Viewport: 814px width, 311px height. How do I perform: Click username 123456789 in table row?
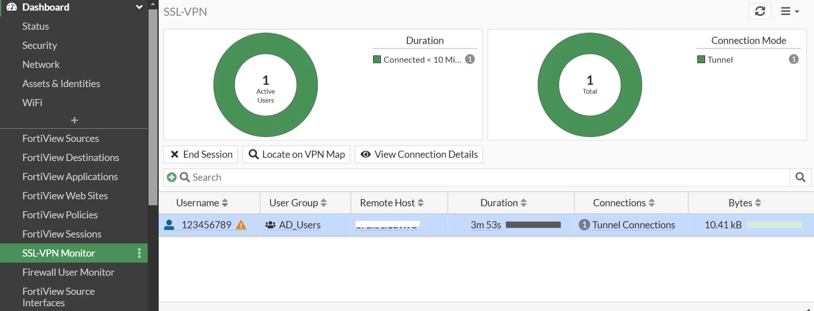[x=206, y=225]
